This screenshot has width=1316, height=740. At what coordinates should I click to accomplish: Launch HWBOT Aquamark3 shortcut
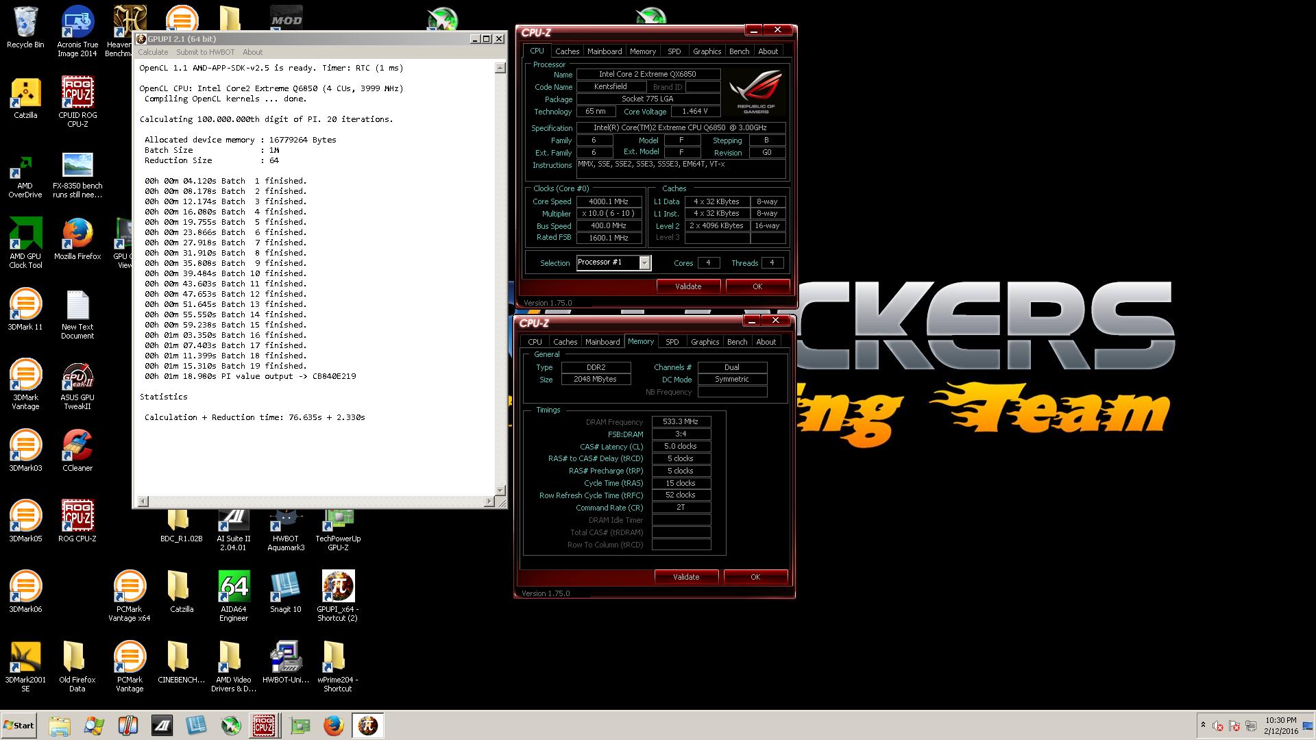tap(286, 530)
